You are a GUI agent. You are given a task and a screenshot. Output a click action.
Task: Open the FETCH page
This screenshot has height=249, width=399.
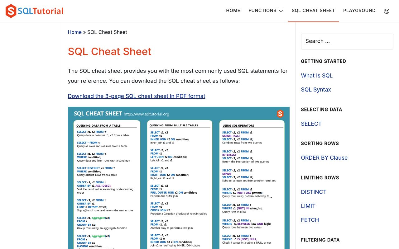[x=310, y=220]
